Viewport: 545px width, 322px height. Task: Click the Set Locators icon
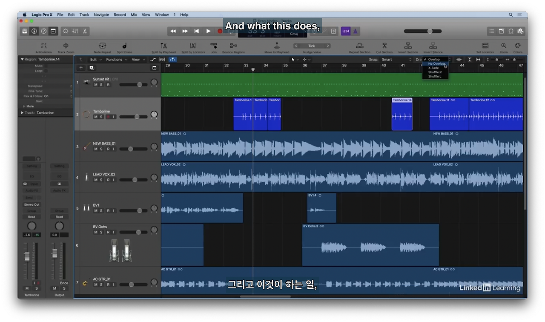click(x=485, y=46)
